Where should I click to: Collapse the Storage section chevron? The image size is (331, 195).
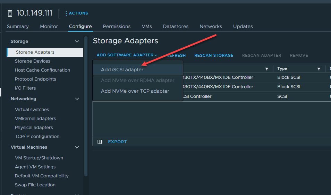pos(77,41)
